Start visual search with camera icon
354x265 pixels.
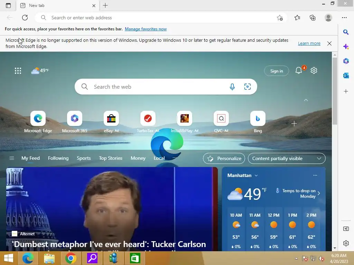pyautogui.click(x=248, y=87)
